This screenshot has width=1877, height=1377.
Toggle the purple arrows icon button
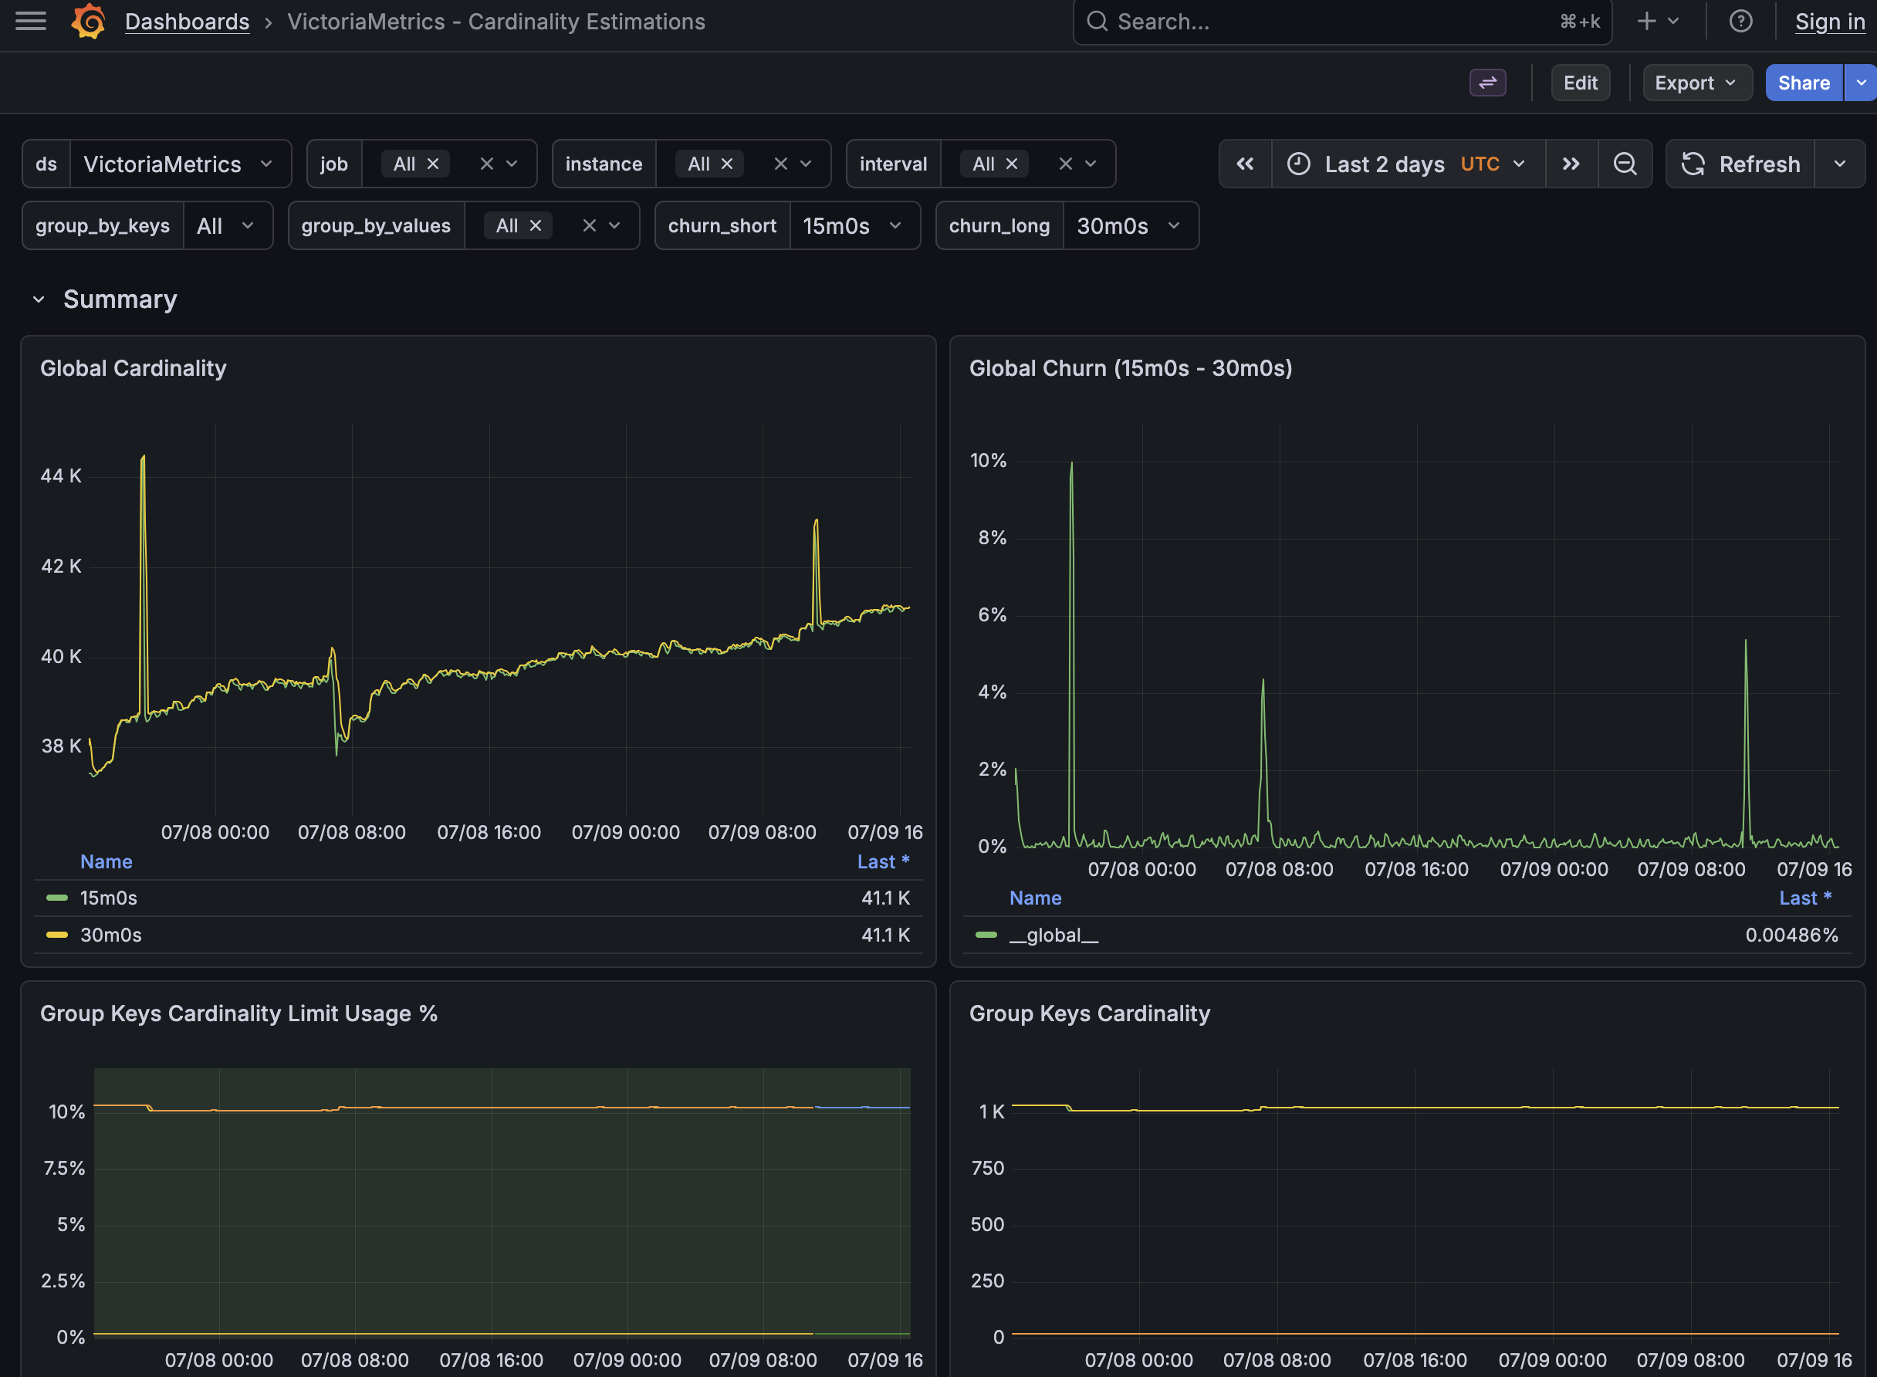point(1487,83)
